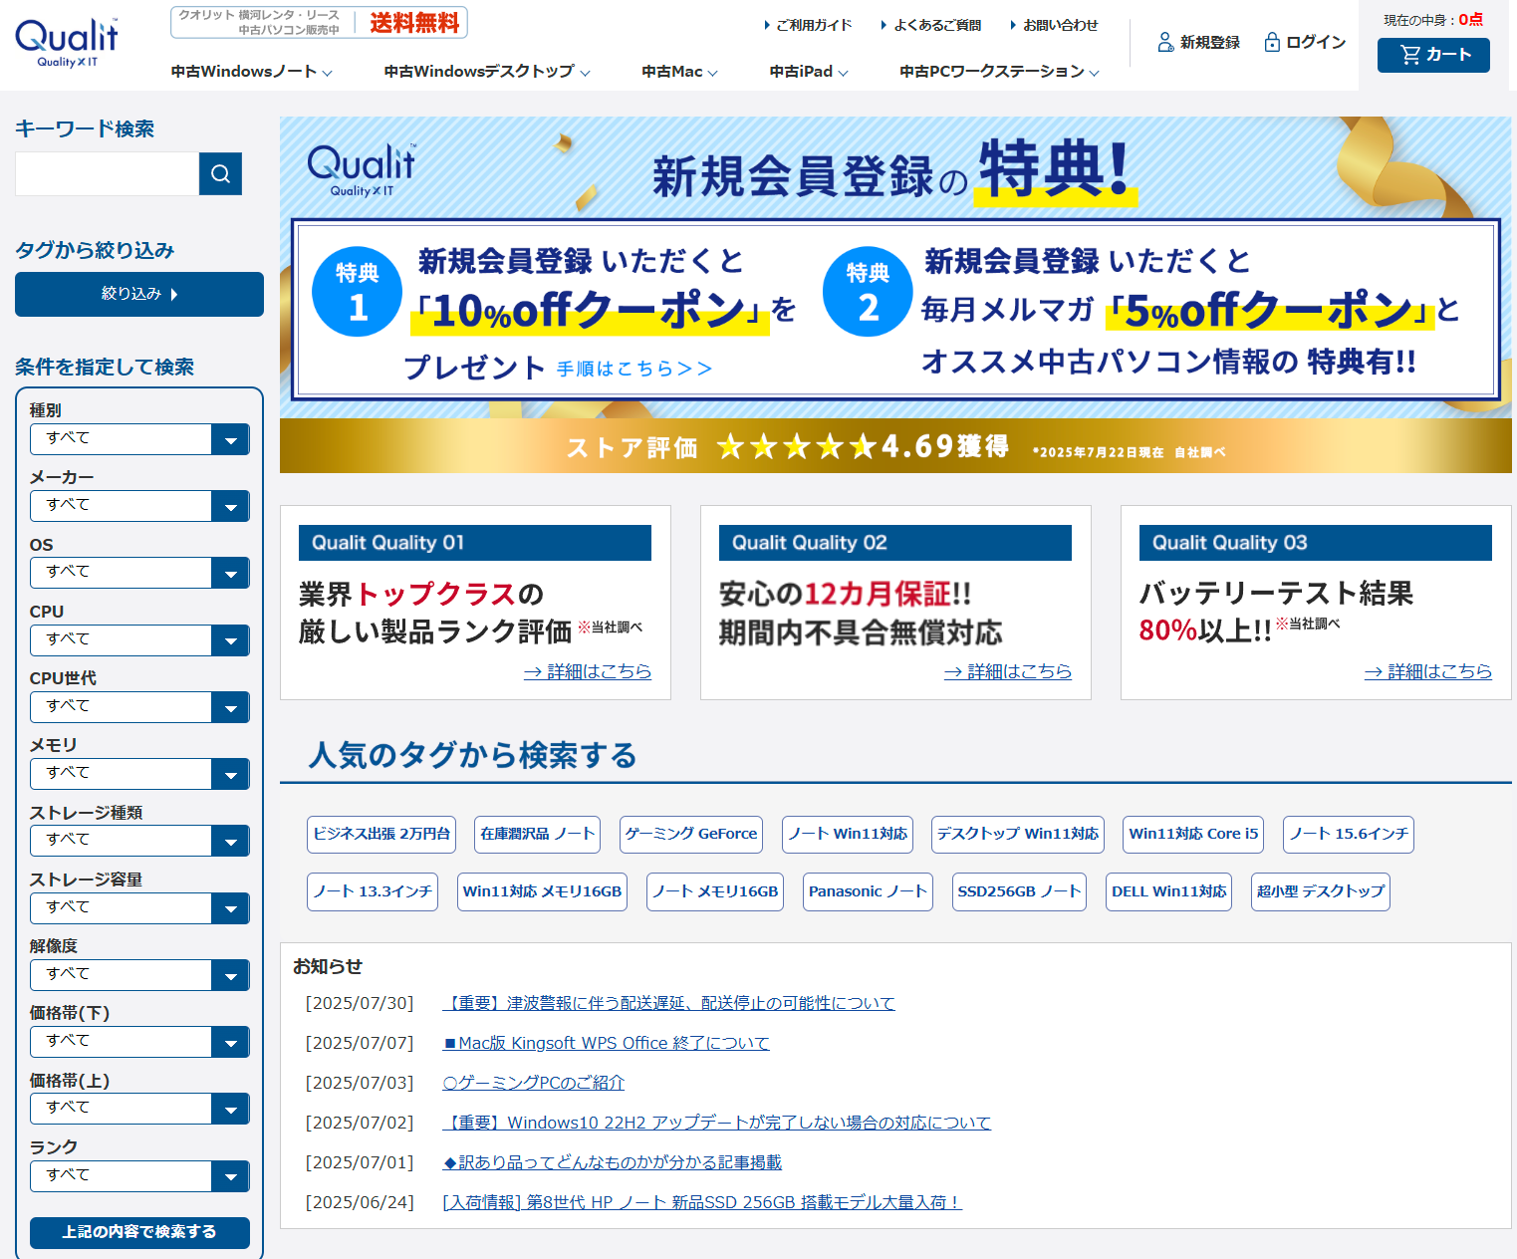Select the 超小型 デスクトップ tag
This screenshot has height=1259, width=1517.
(x=1321, y=891)
